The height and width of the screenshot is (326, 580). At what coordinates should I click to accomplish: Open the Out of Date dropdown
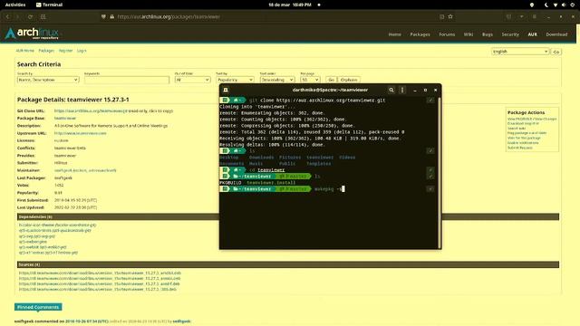[x=192, y=80]
